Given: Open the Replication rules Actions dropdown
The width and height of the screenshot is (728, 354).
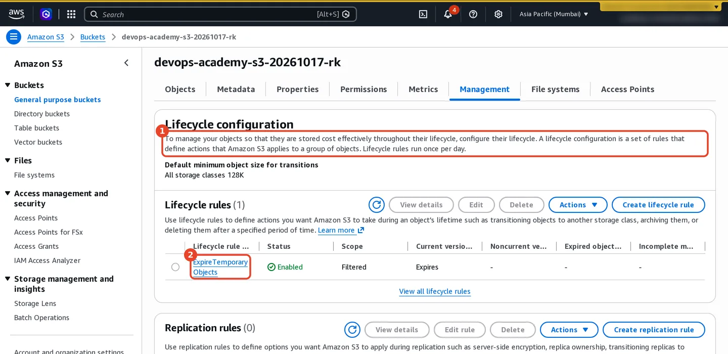Looking at the screenshot, I should (569, 330).
